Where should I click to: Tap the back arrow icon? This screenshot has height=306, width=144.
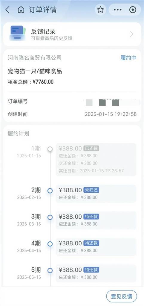click(7, 10)
